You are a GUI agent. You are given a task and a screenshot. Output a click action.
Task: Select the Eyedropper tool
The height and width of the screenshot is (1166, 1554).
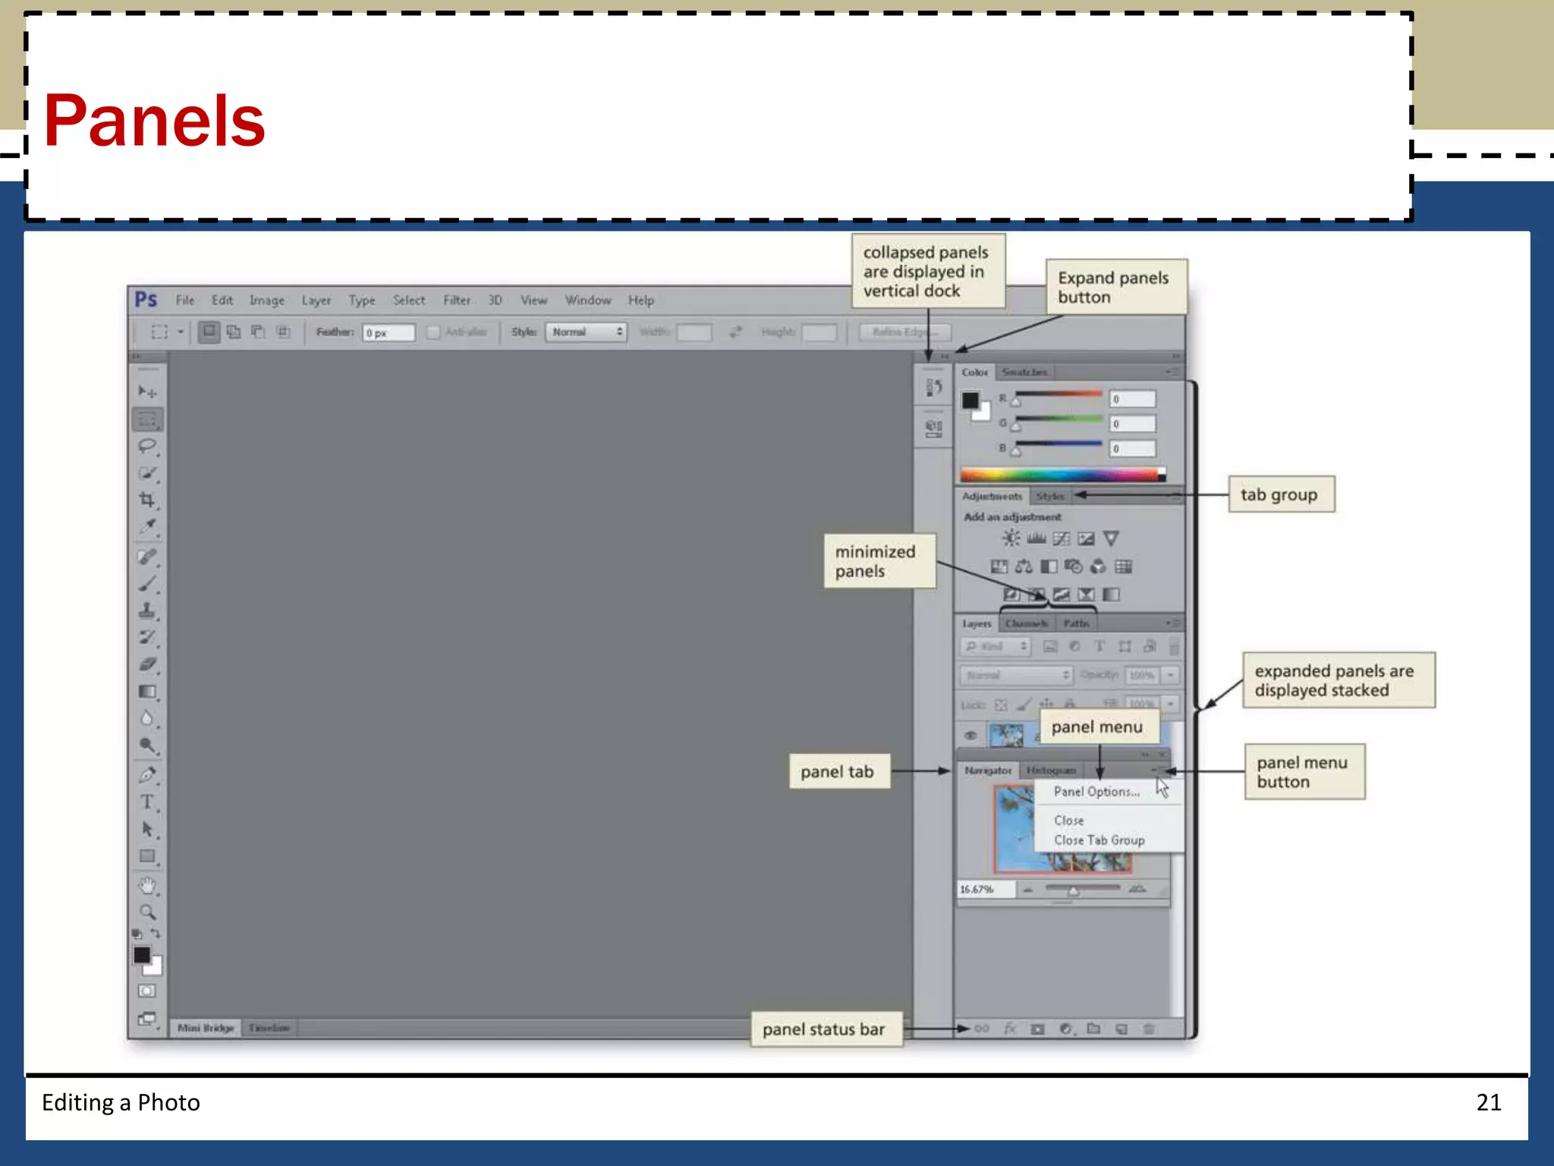coord(147,527)
